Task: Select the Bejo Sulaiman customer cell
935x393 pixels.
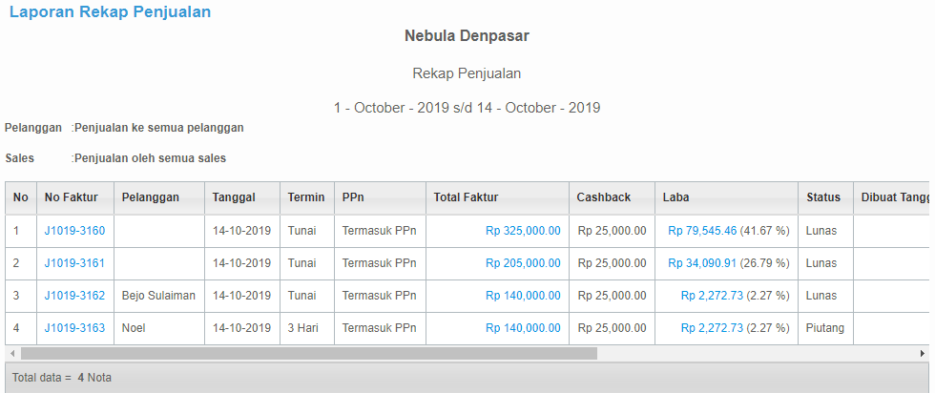Action: click(x=159, y=296)
